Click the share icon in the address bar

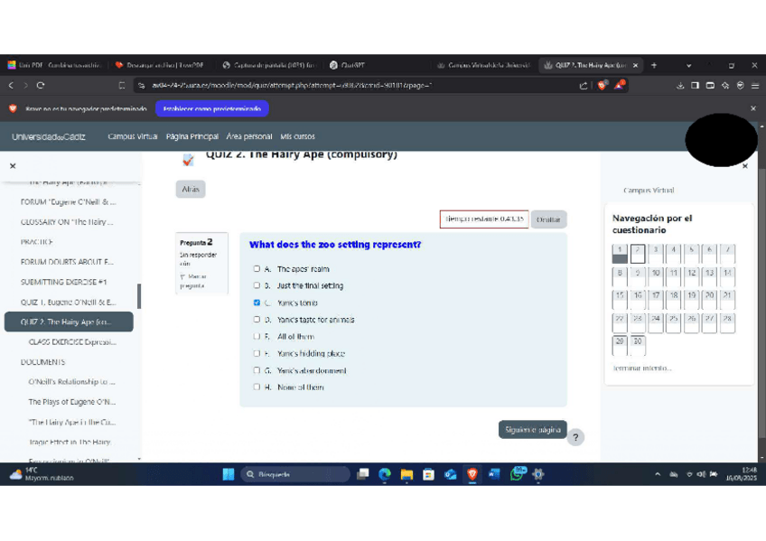coord(584,86)
